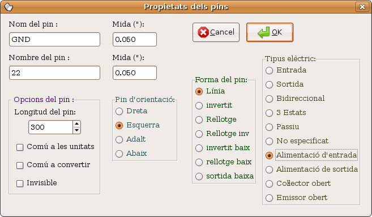Select sortida baixa pin shape
This screenshot has width=372, height=217.
199,176
